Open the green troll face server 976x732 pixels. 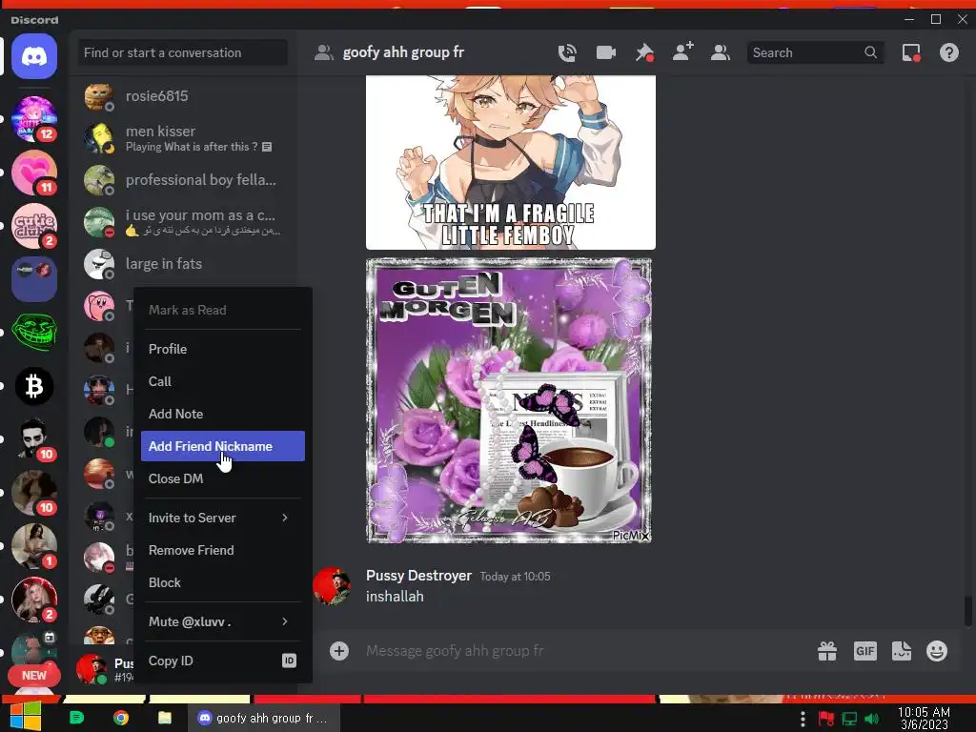(34, 333)
